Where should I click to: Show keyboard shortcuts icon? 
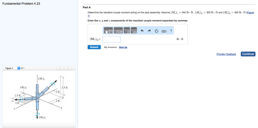(x=164, y=31)
